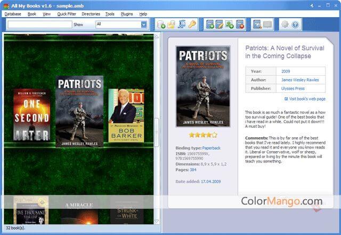Screen dimensions: 341x235
Task: Click the third rating star
Action: 203,135
